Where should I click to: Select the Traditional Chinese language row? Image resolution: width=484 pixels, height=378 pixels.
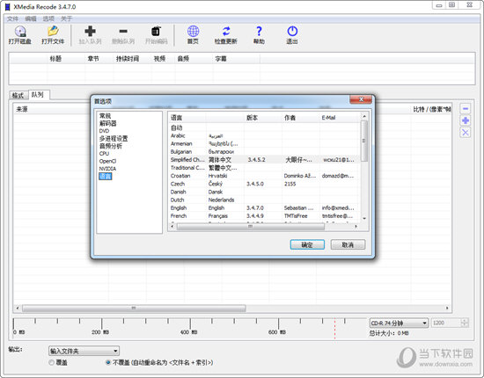(265, 168)
